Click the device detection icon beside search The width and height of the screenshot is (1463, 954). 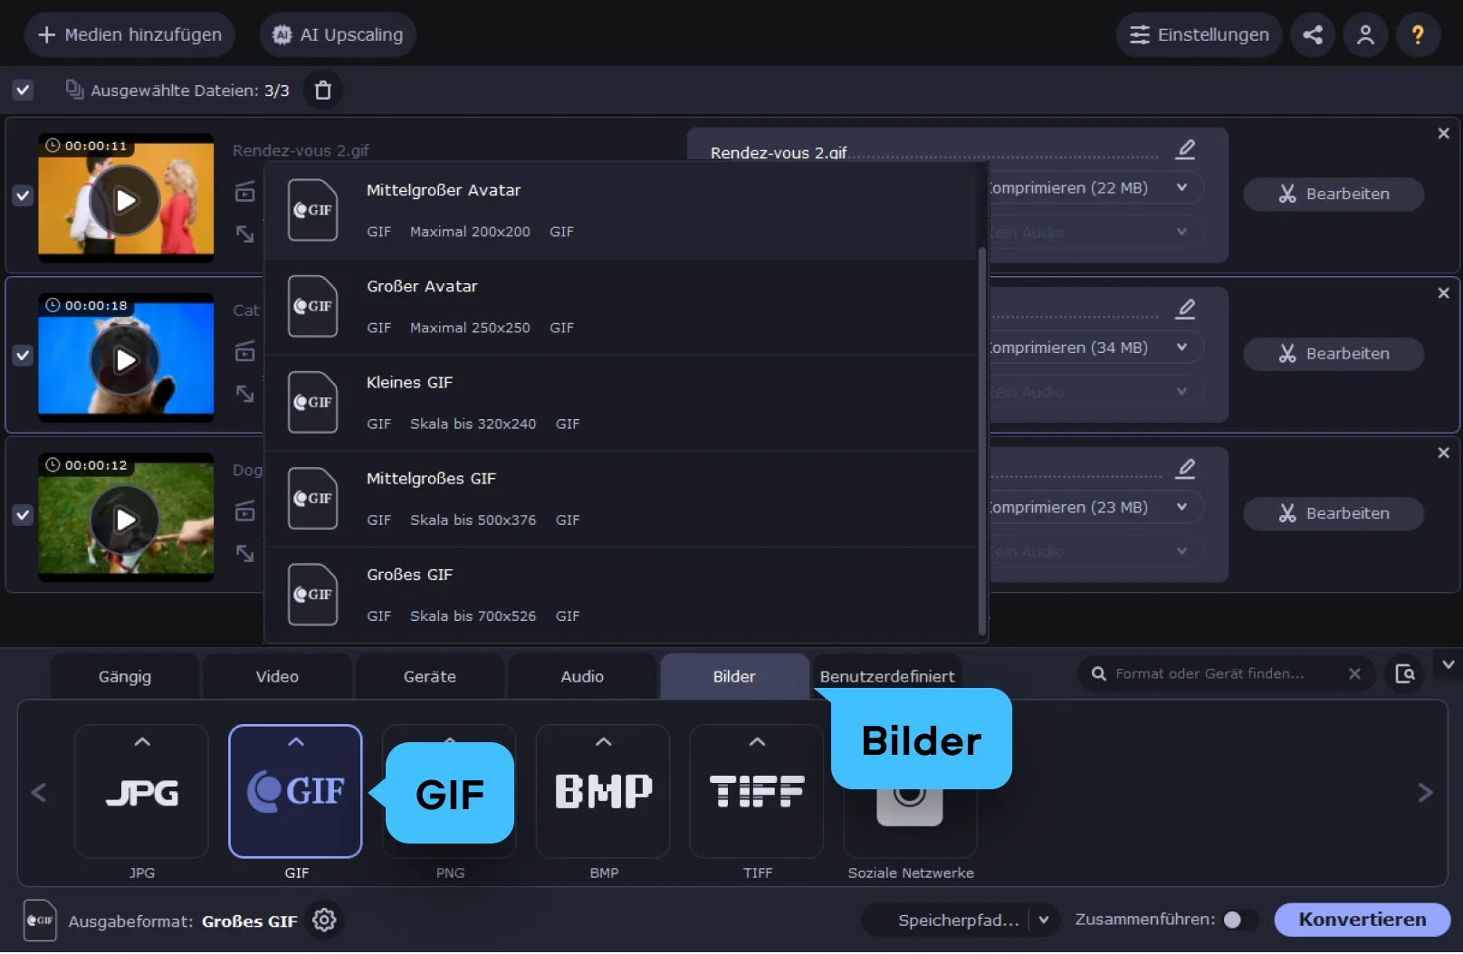tap(1405, 674)
